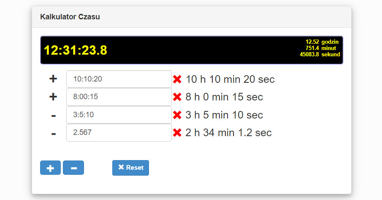Click red X beside 3 h 5 min 10 sec
The width and height of the screenshot is (382, 200).
177,115
